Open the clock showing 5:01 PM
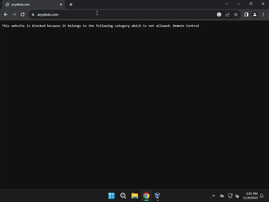Screen dimensions: 269x202 250,196
